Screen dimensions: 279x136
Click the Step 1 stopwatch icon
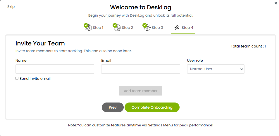pyautogui.click(x=88, y=27)
